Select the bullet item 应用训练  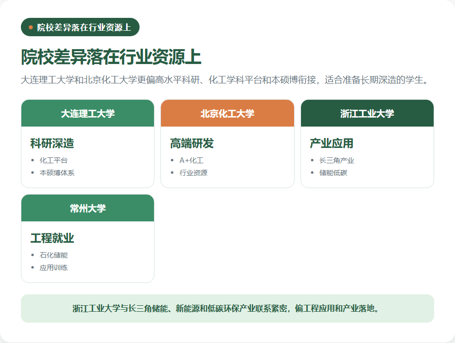tap(54, 268)
